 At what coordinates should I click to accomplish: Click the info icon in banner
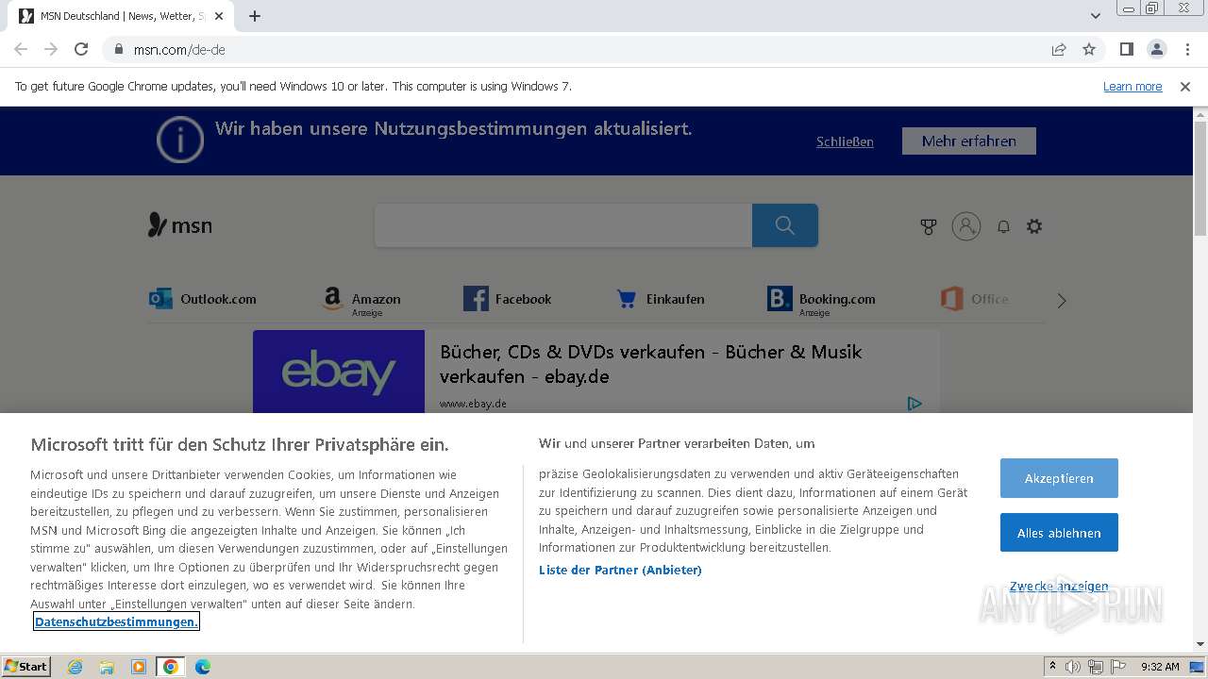[x=180, y=140]
